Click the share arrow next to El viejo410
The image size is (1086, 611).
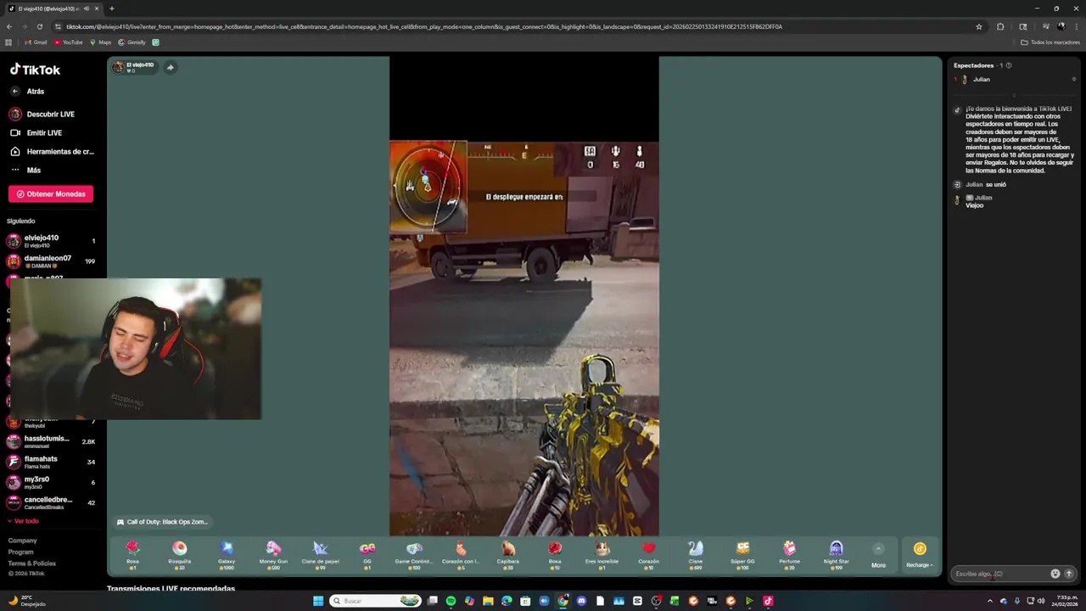170,67
